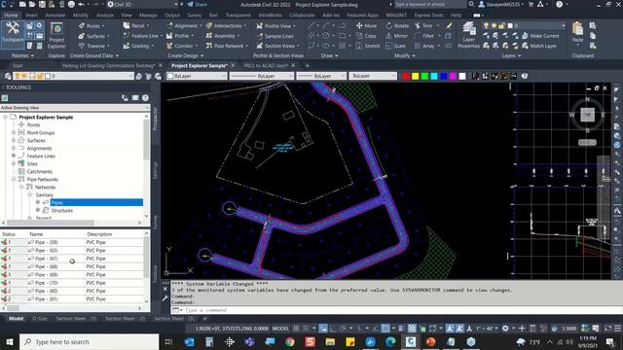
Task: Launch Project Explorer from ribbon
Action: tap(56, 36)
